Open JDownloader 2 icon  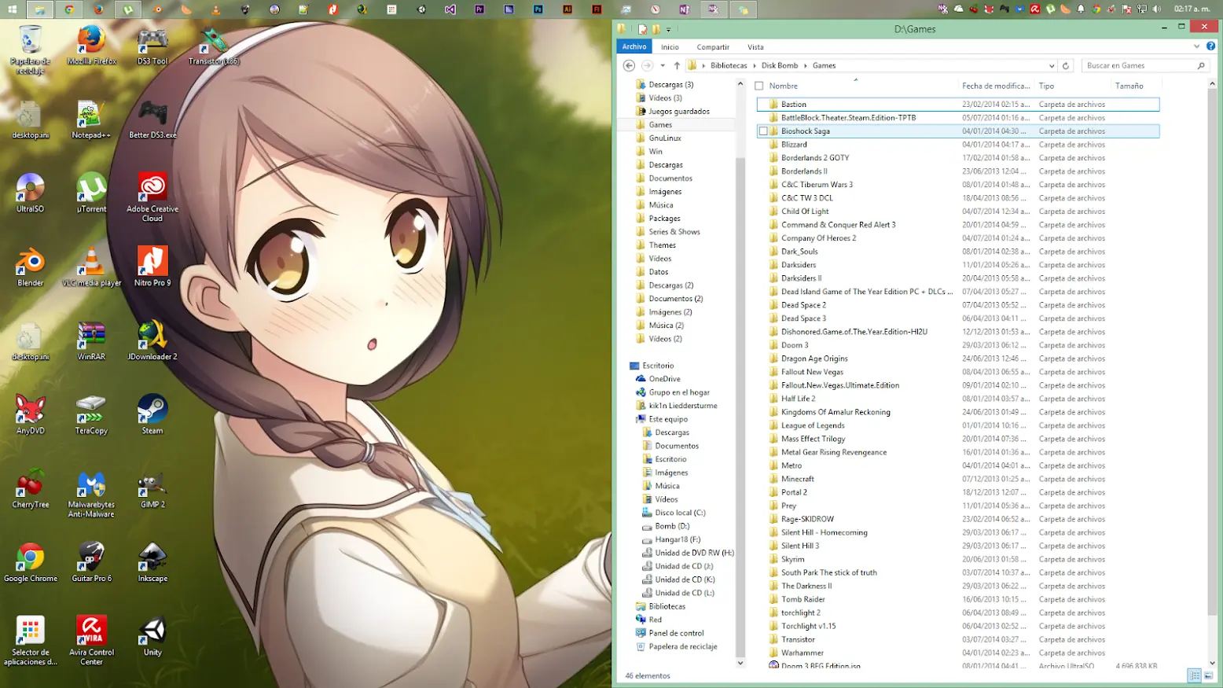152,340
